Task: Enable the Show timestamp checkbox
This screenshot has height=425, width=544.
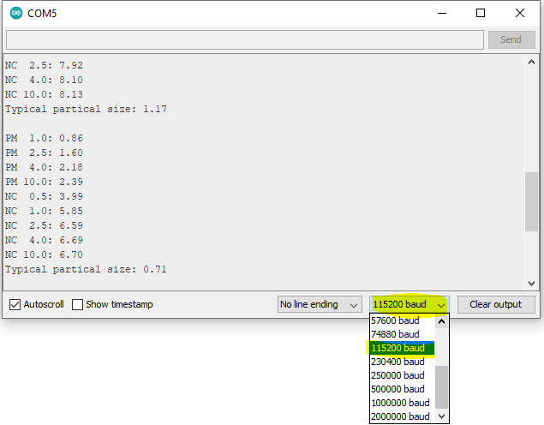Action: point(77,305)
